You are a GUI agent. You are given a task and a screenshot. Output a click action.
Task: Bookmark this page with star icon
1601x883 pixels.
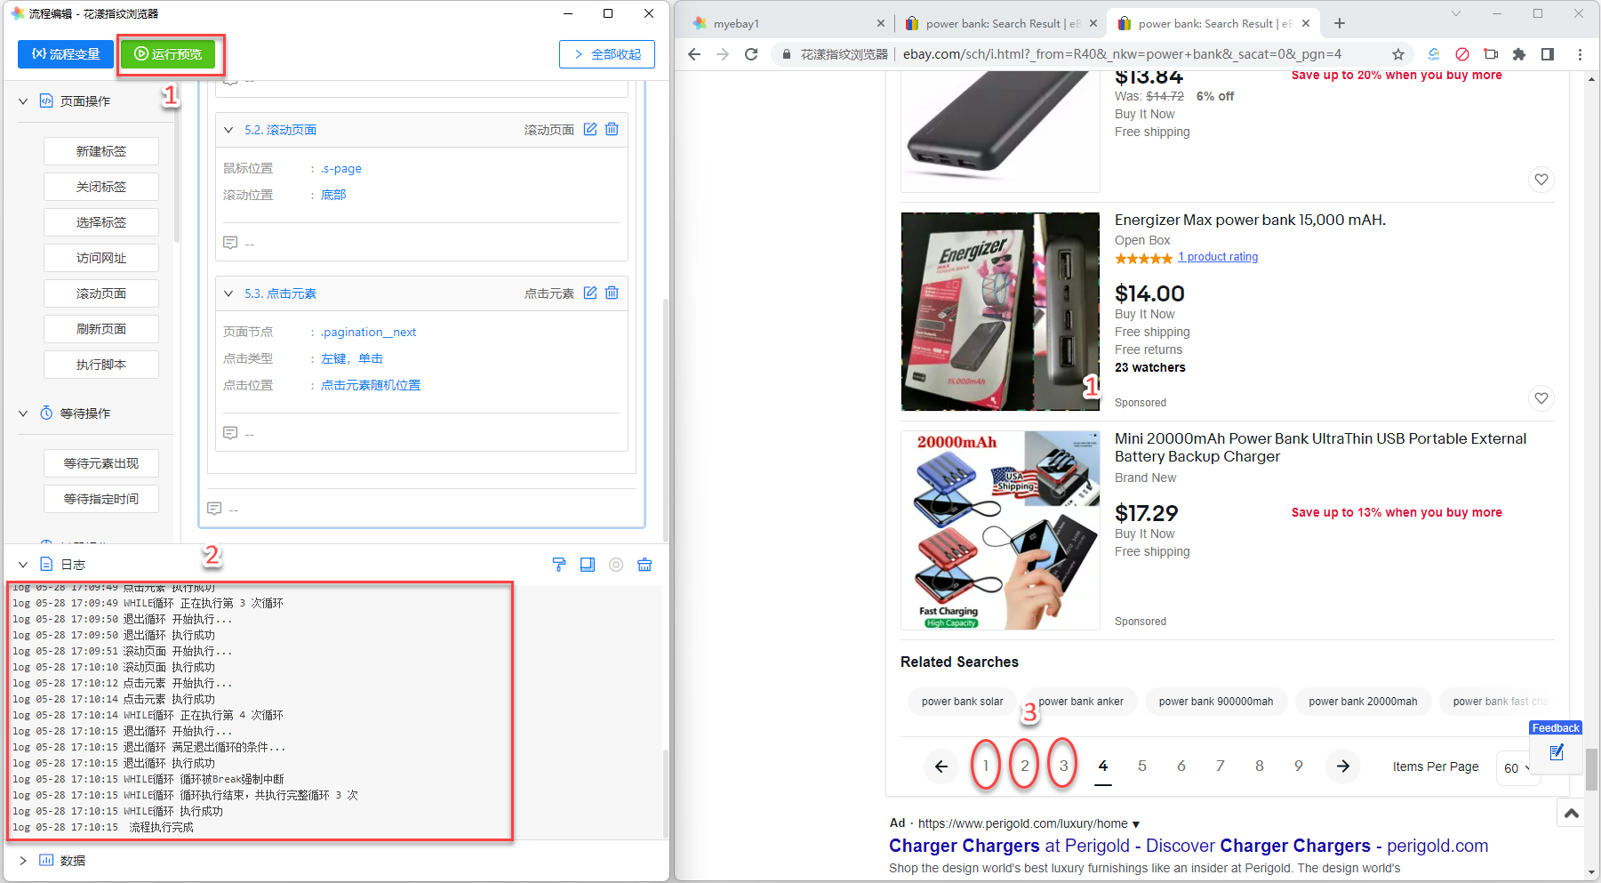coord(1397,54)
